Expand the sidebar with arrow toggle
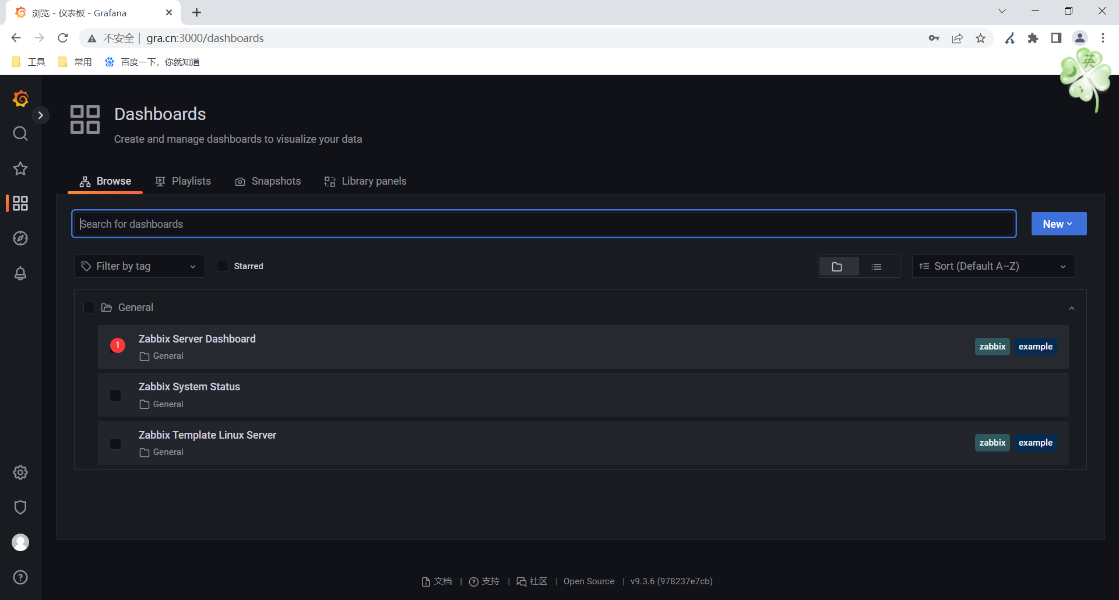The width and height of the screenshot is (1119, 600). pos(40,115)
